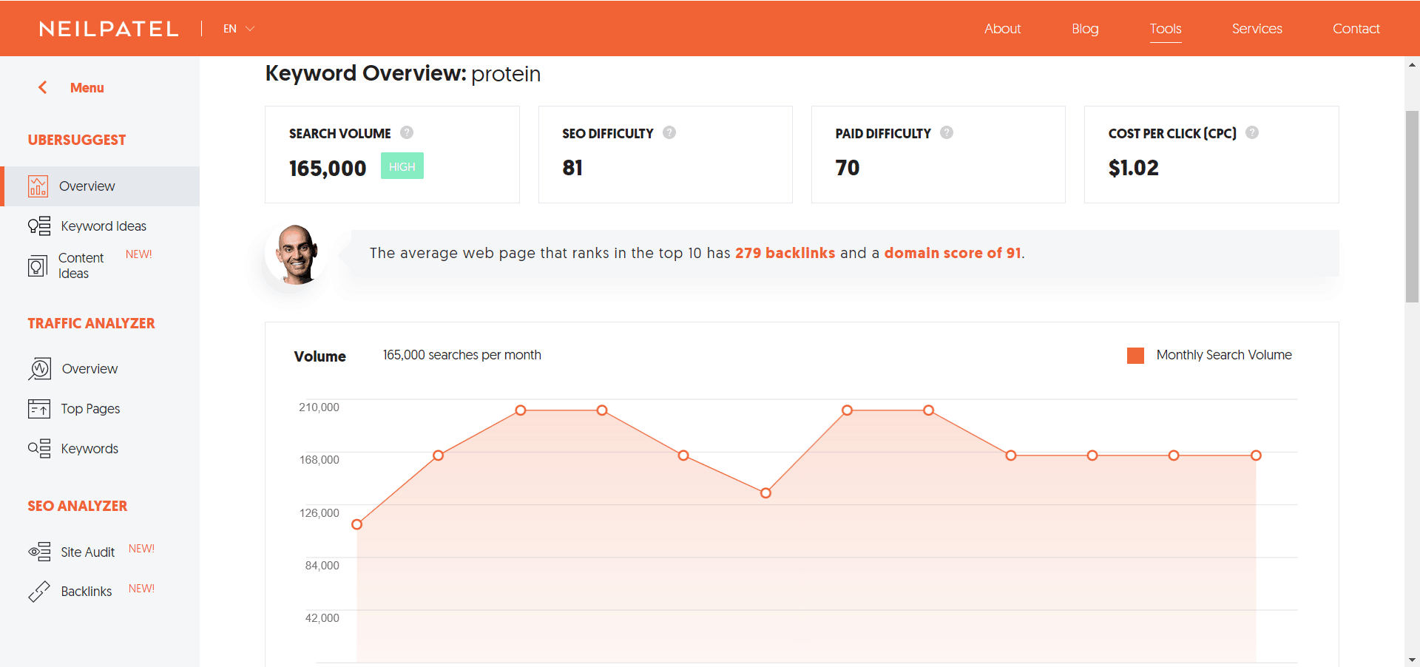Click the page vertical scrollbar thumb

tap(1412, 206)
